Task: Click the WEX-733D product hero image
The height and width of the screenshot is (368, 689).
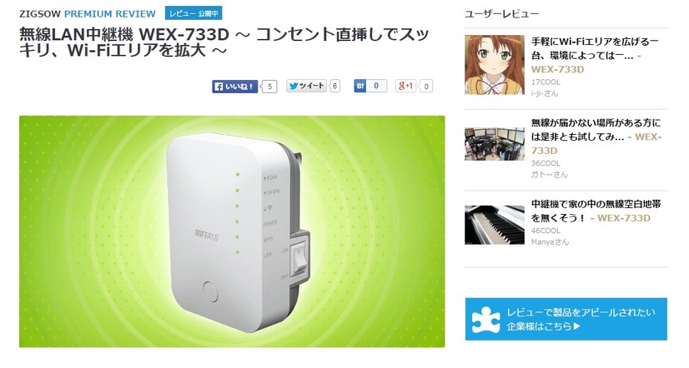Action: click(x=232, y=231)
